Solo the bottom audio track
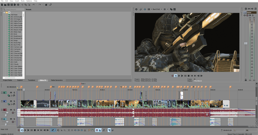This screenshot has width=258, height=135. (14, 119)
